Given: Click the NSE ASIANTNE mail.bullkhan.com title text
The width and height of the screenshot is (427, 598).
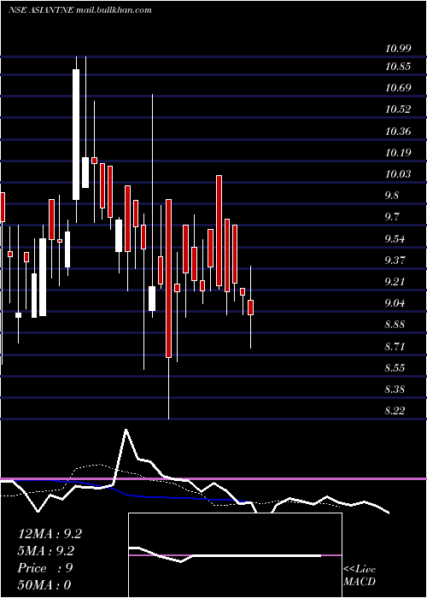Looking at the screenshot, I should click(80, 10).
